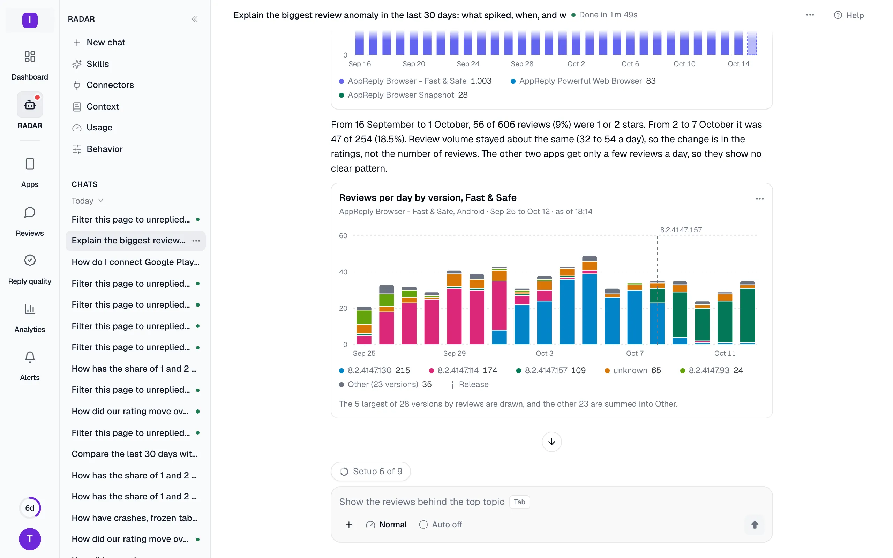Toggle the 8.2.4147.93 legend series

pyautogui.click(x=712, y=370)
